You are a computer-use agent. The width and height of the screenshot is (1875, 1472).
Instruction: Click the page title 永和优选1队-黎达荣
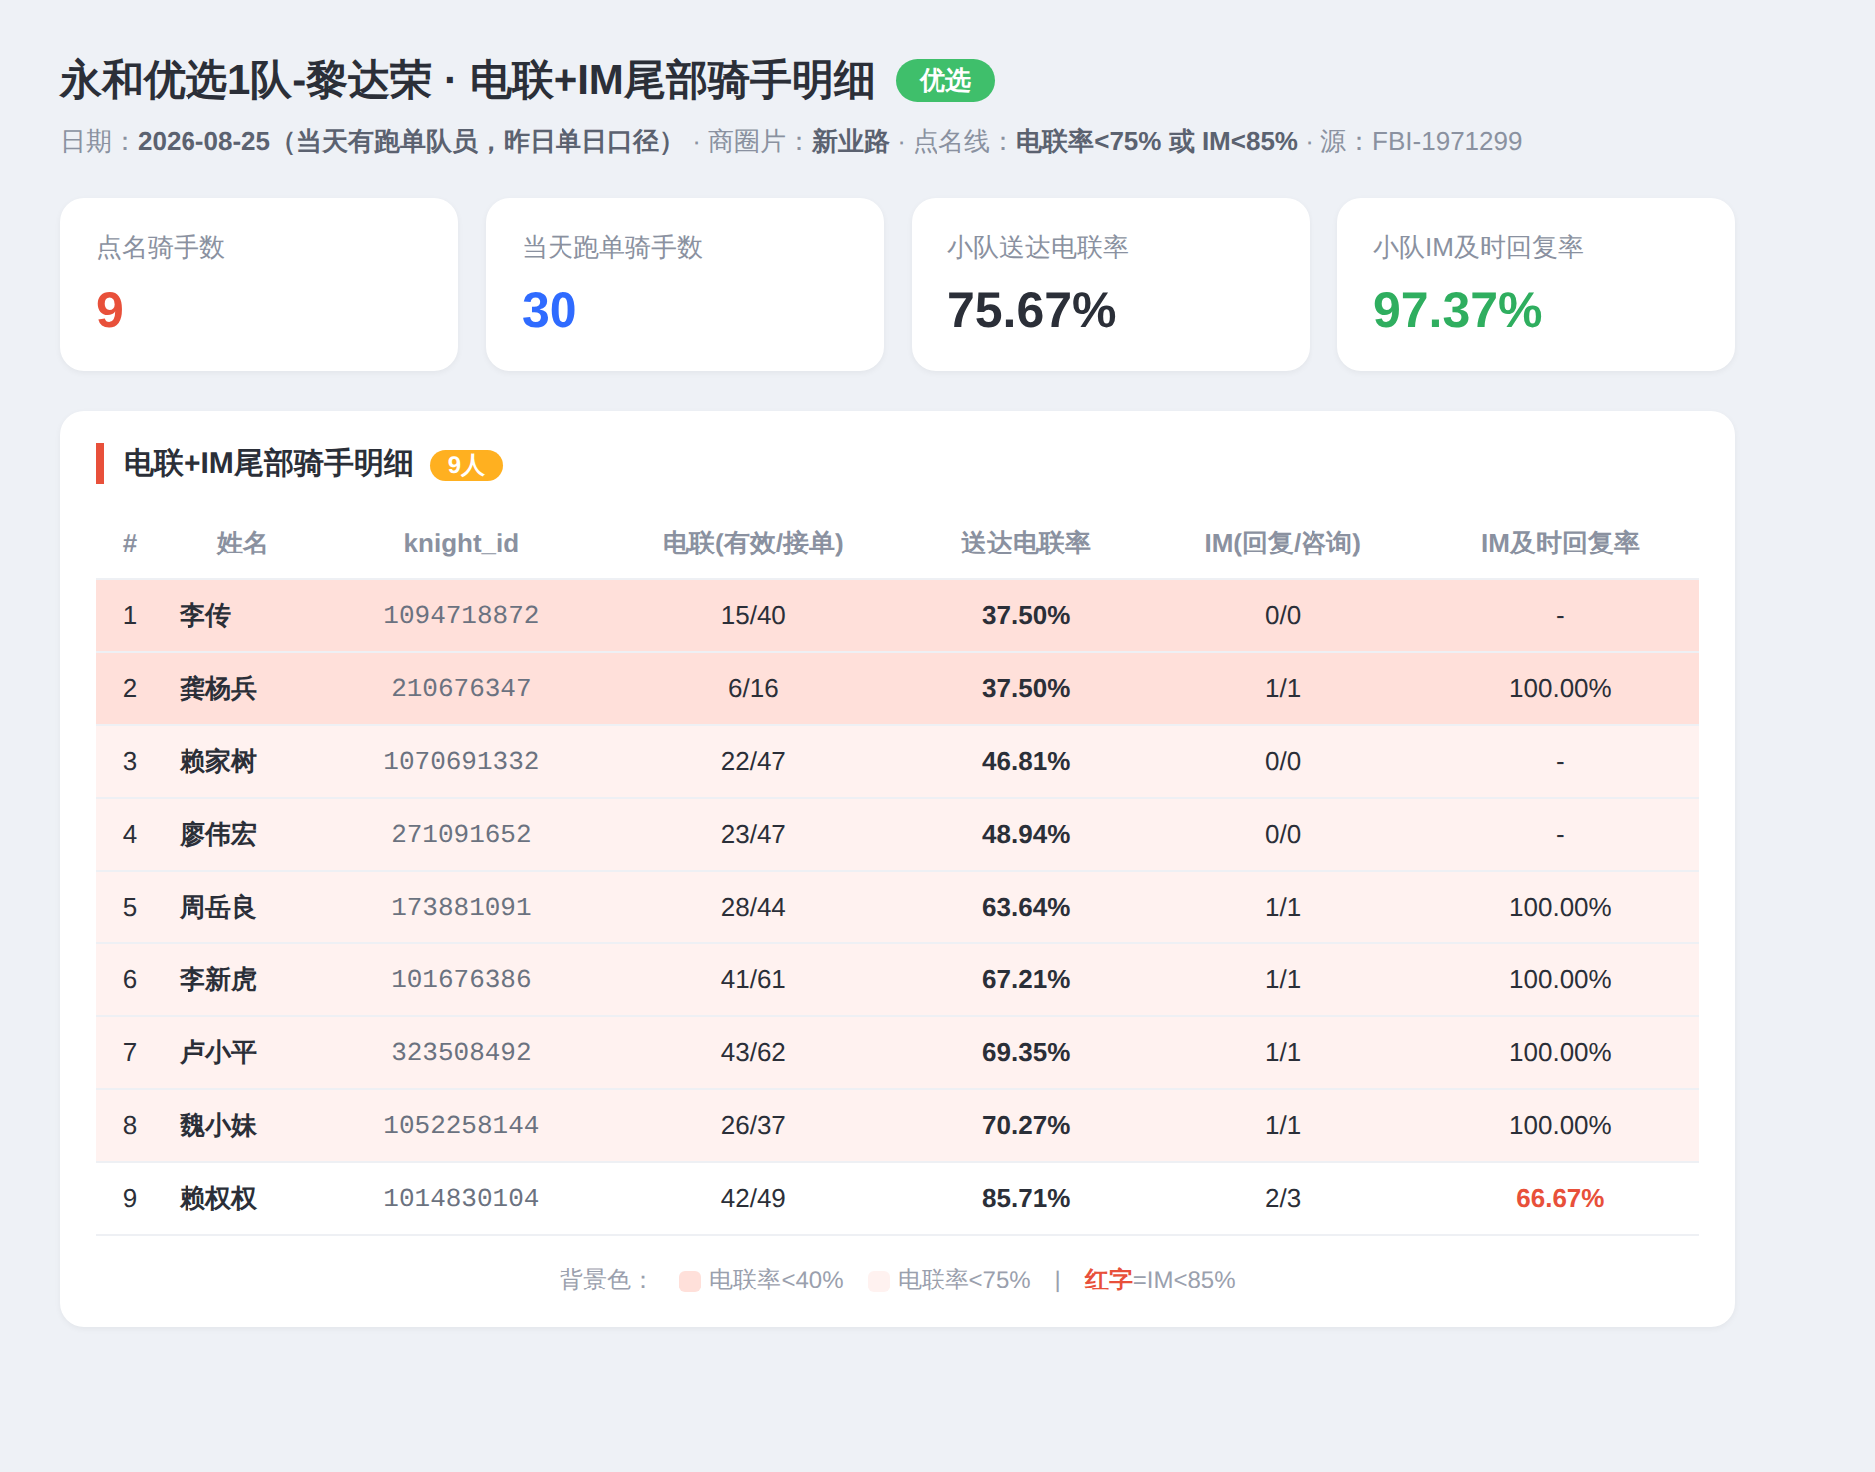point(246,80)
